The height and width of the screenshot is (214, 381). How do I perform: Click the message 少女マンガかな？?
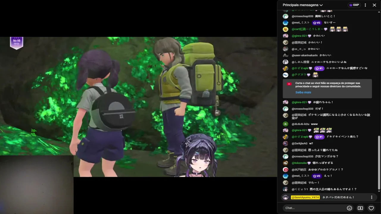point(327,156)
